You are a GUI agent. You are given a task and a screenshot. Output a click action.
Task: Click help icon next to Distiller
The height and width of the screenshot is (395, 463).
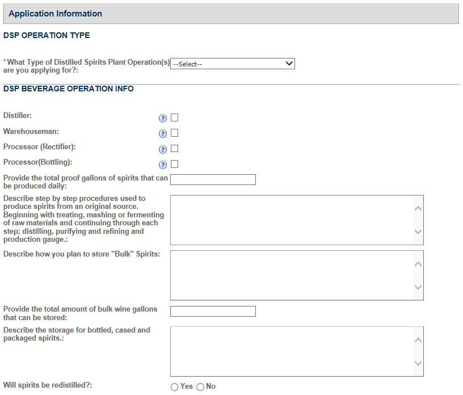pos(163,118)
